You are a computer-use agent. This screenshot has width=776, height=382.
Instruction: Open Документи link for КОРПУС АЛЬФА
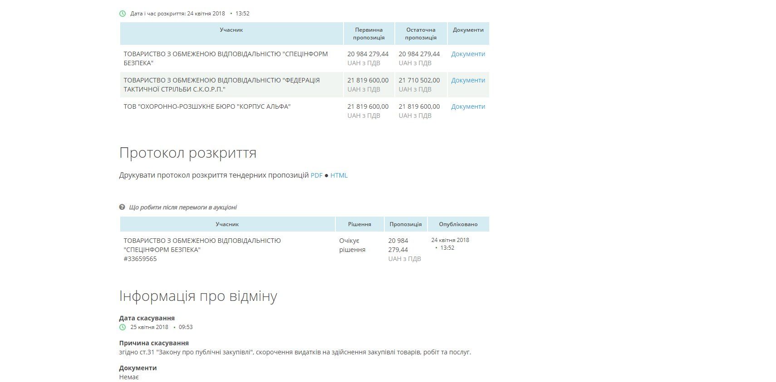pyautogui.click(x=468, y=106)
